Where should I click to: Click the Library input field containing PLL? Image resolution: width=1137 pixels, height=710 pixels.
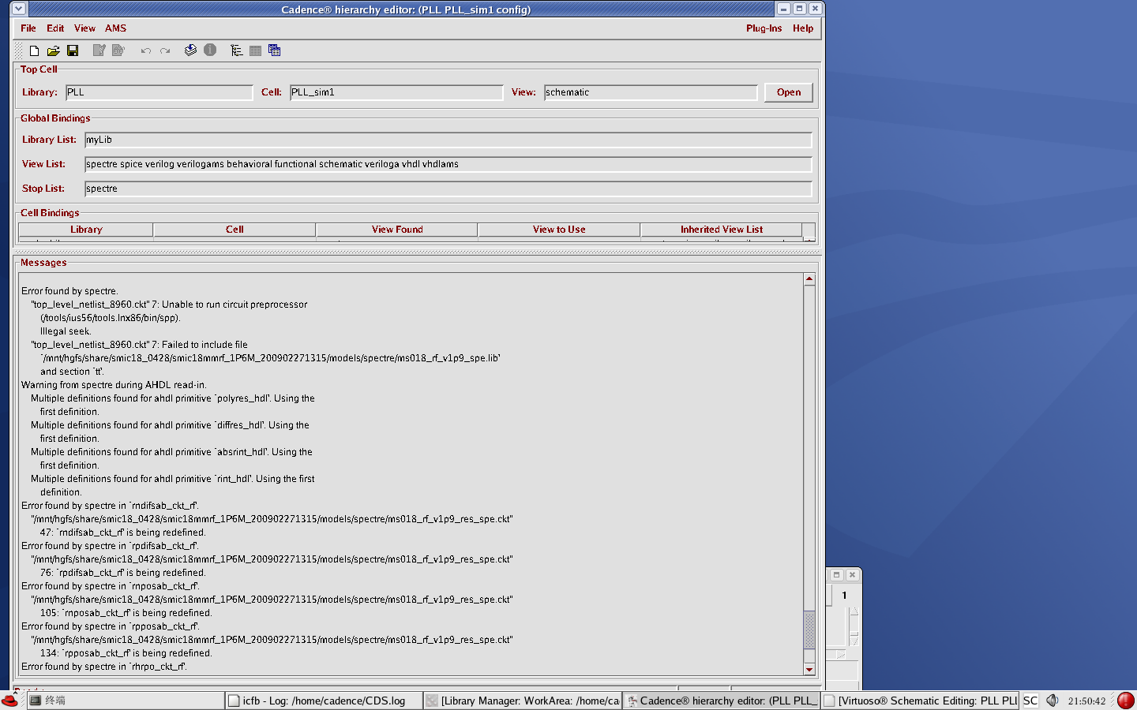click(159, 92)
